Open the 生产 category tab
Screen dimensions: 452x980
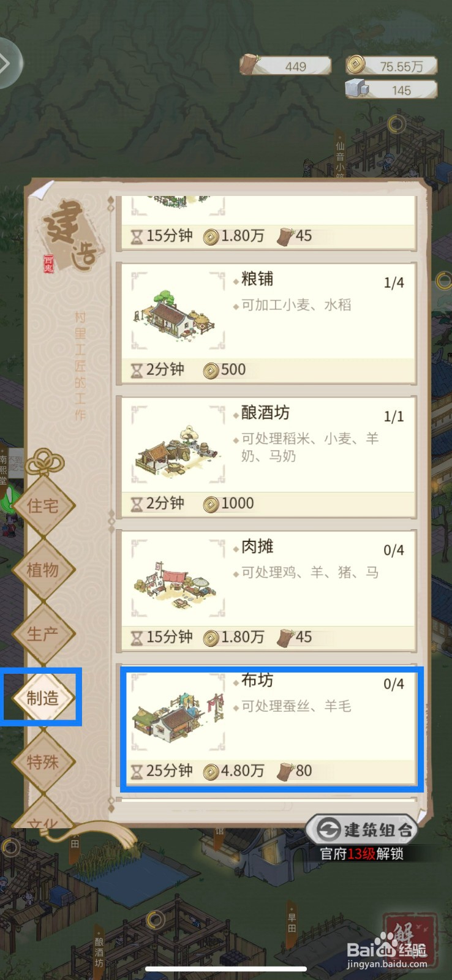click(x=42, y=634)
